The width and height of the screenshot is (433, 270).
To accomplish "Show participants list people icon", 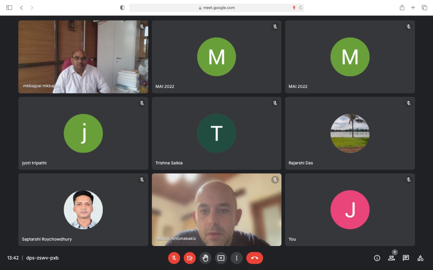I will (391, 258).
